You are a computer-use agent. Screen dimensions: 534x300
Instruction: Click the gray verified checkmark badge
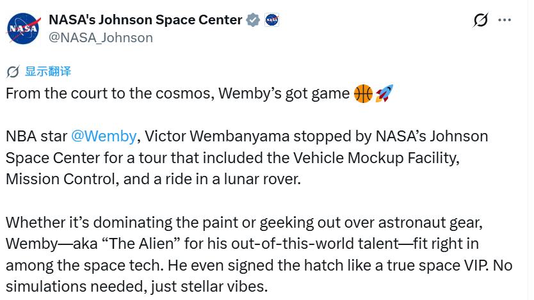click(254, 20)
